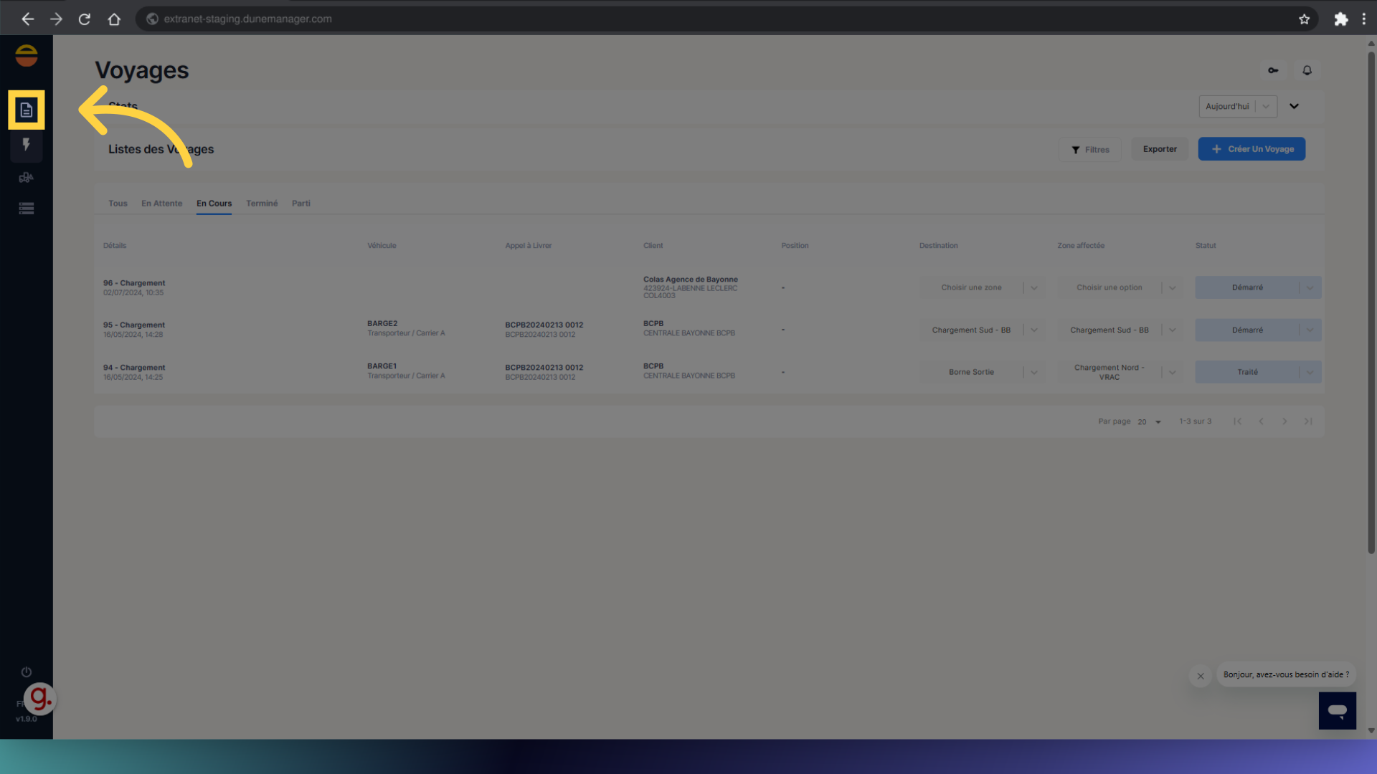
Task: Switch to the En Attente tab
Action: (x=161, y=204)
